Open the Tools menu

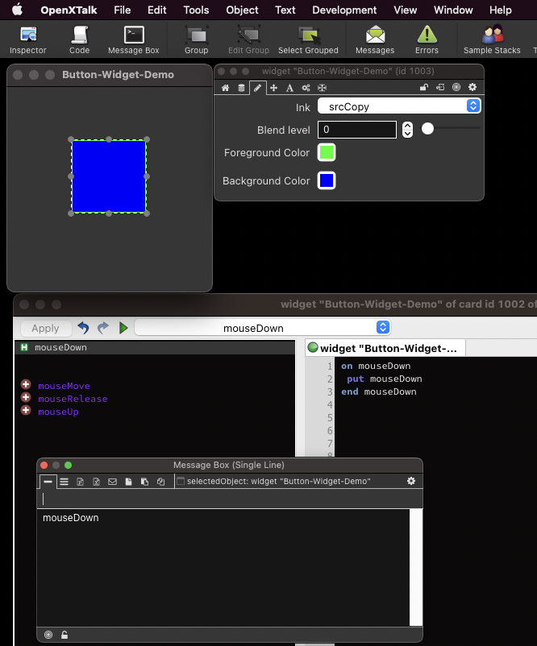coord(196,10)
